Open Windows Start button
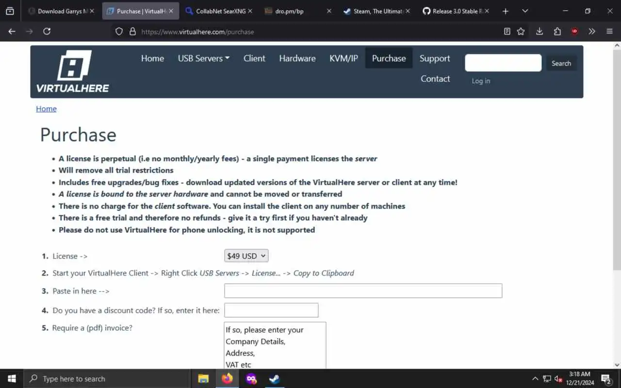The height and width of the screenshot is (388, 621). (x=12, y=379)
